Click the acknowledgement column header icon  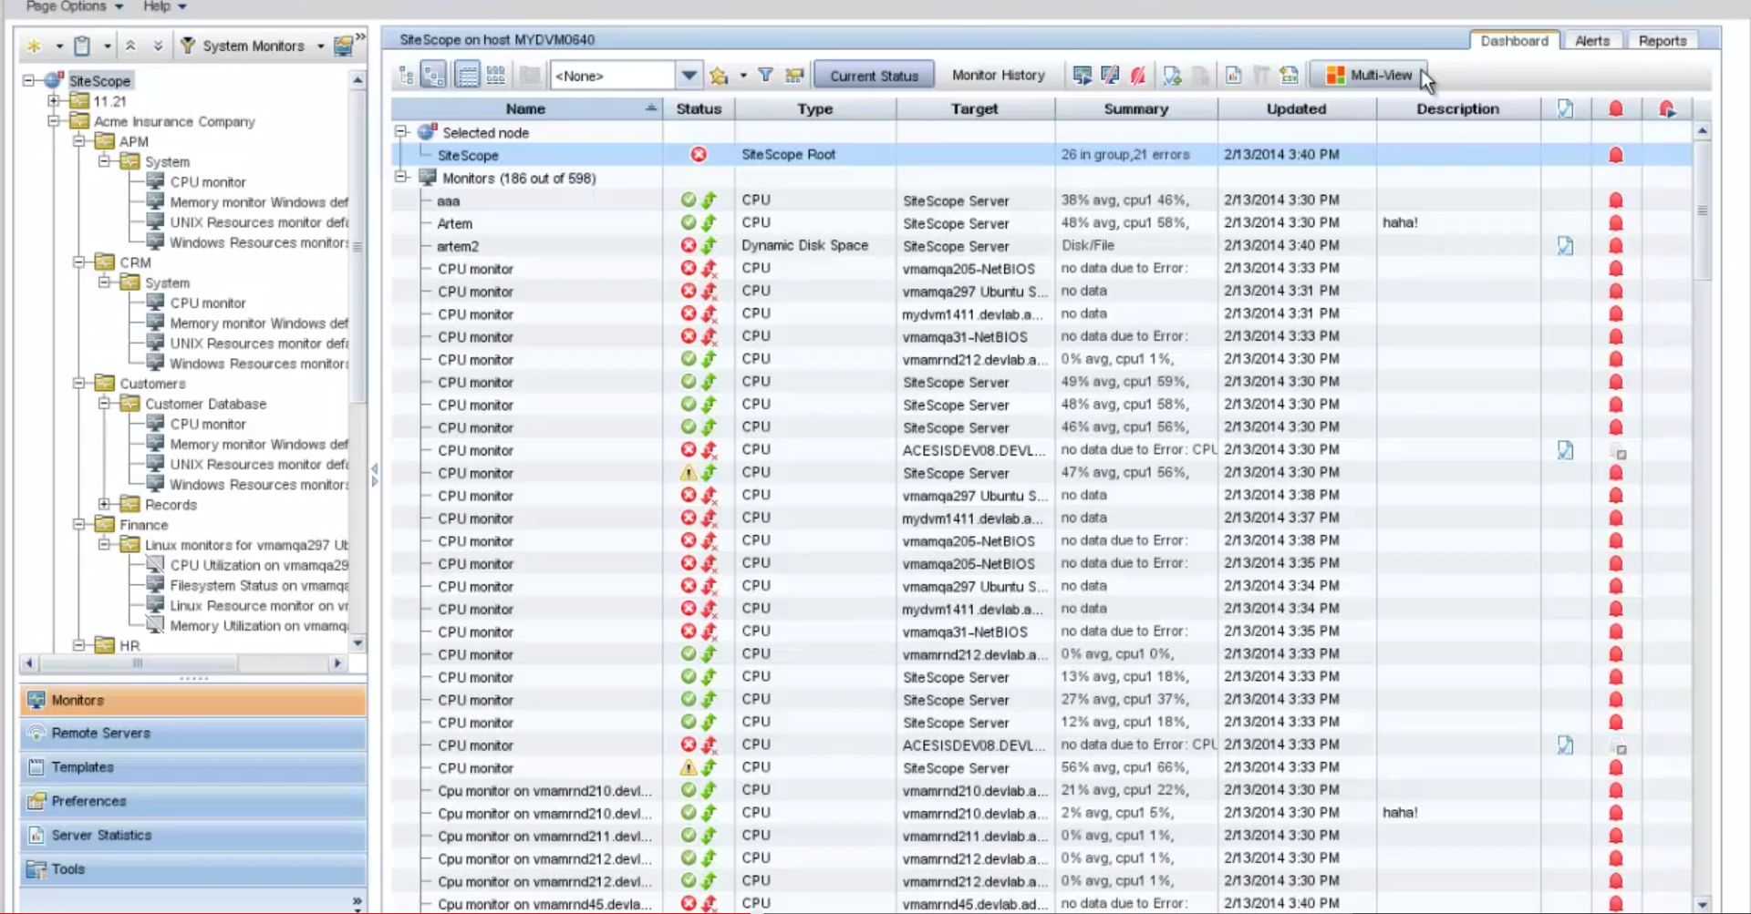[1565, 109]
